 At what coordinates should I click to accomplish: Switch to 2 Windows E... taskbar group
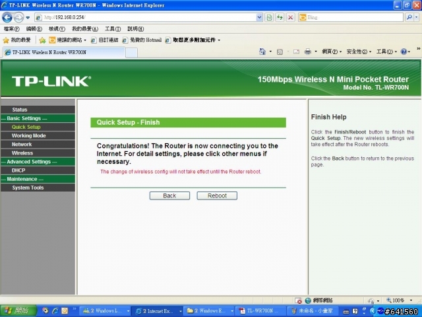click(x=210, y=311)
